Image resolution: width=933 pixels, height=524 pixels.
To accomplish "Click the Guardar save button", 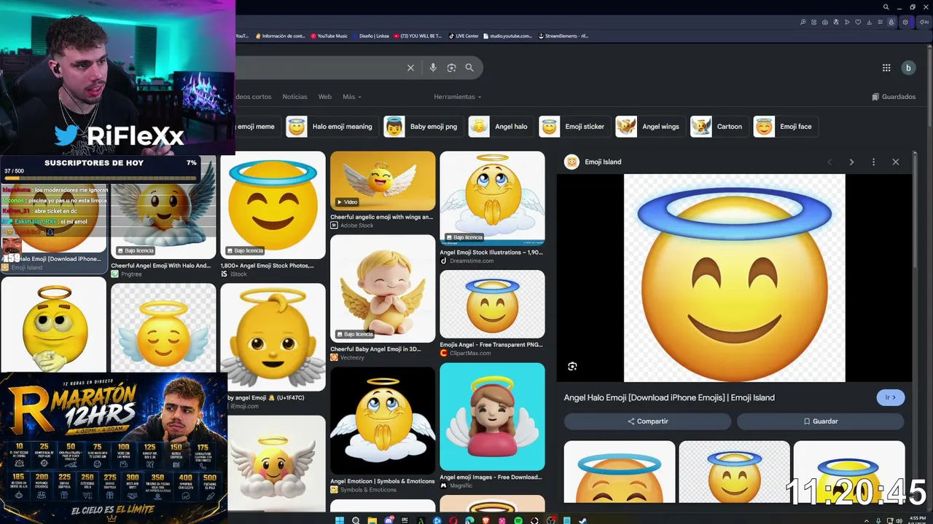I will [821, 421].
